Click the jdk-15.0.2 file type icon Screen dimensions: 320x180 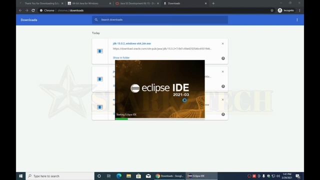tap(100, 51)
